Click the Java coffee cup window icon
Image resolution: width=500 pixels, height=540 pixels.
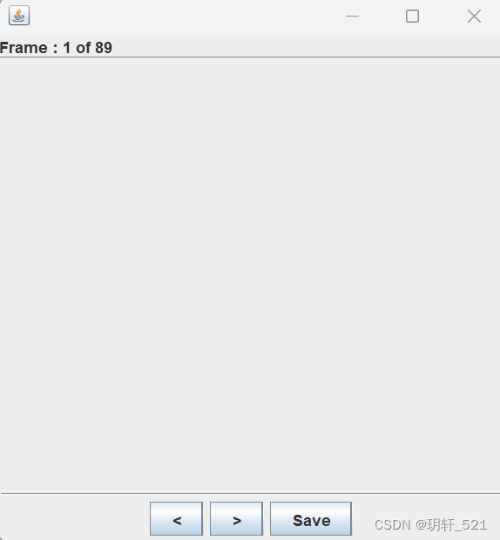(19, 16)
